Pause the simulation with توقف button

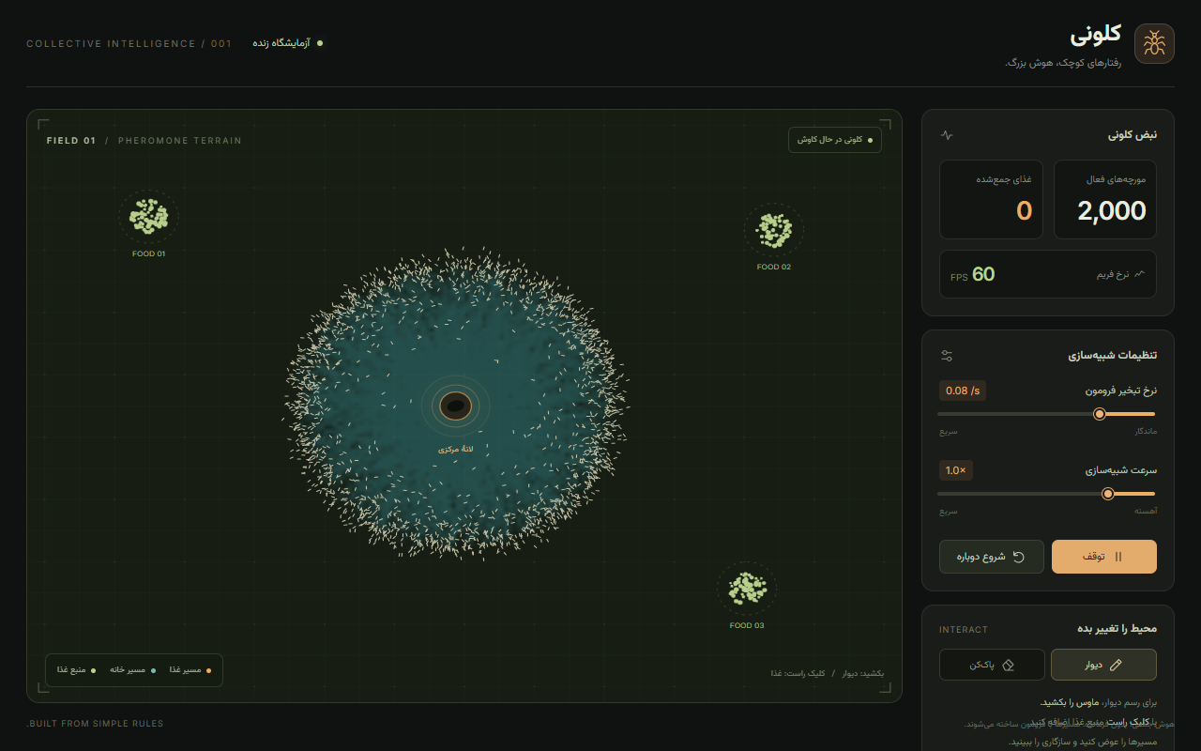1104,557
